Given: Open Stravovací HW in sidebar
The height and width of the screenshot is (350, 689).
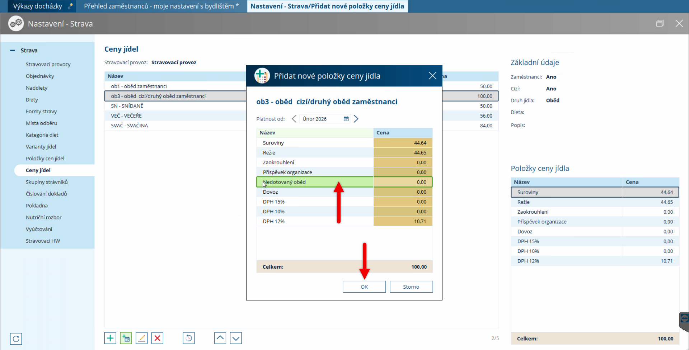Looking at the screenshot, I should coord(43,241).
